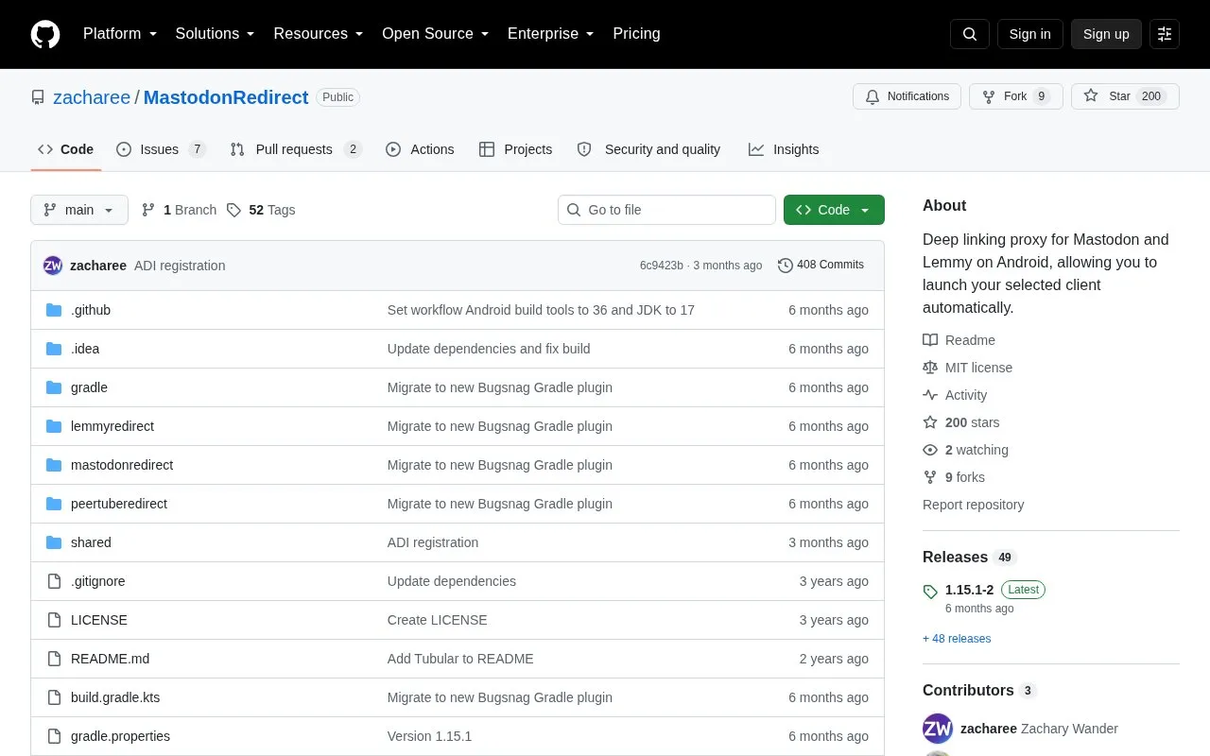Open the Actions tab
The height and width of the screenshot is (756, 1210).
[420, 149]
